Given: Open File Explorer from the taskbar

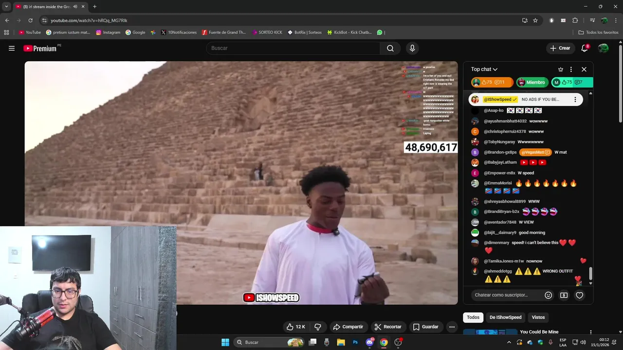Looking at the screenshot, I should pyautogui.click(x=341, y=342).
